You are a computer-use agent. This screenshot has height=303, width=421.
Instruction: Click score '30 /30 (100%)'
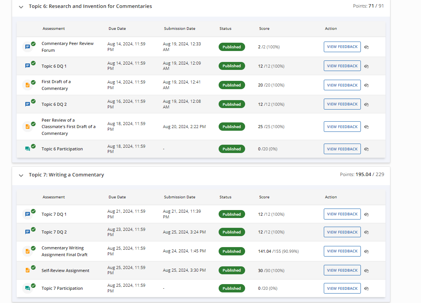[271, 271]
